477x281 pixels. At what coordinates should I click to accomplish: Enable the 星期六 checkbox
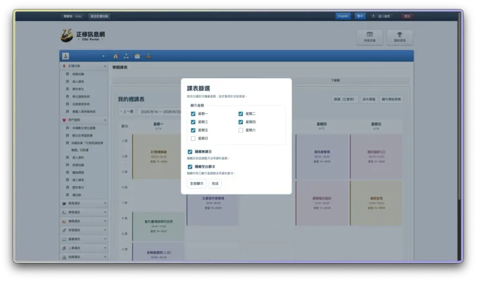point(241,130)
